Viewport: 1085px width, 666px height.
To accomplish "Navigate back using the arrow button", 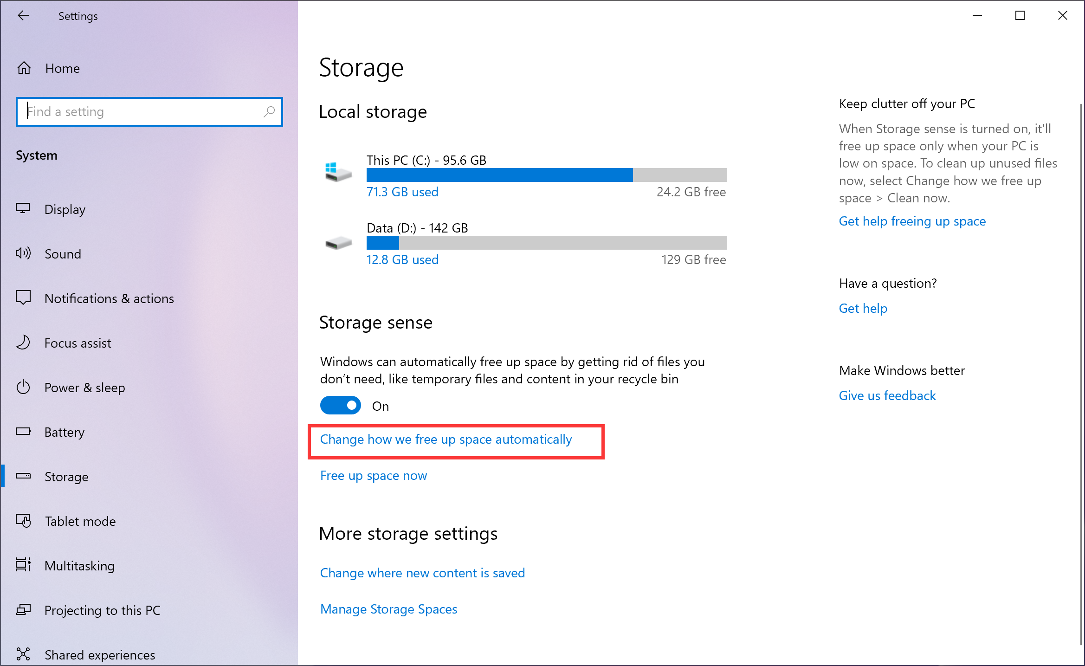I will [23, 15].
